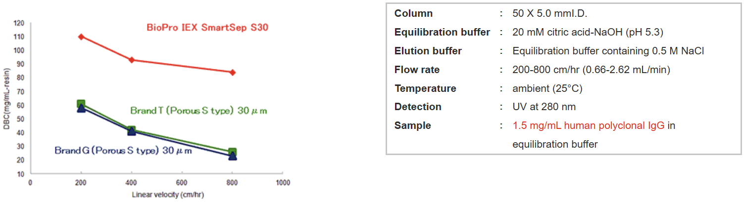Click the red diamond marker at 400 cm/hr
744x202 pixels.
point(131,60)
